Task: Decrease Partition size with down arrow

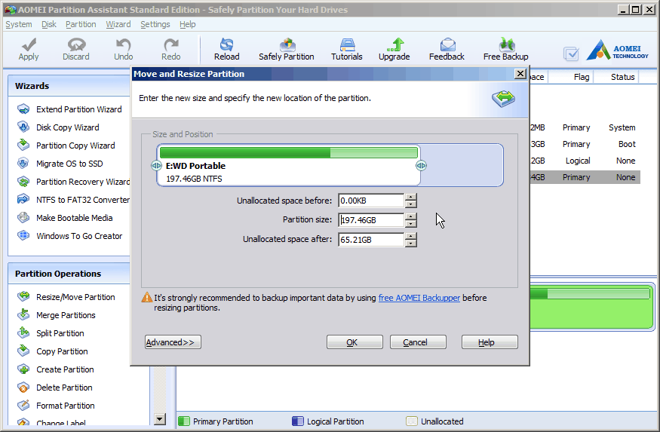Action: tap(411, 224)
